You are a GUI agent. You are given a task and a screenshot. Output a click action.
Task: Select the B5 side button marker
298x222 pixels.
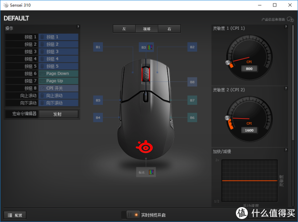tap(98, 100)
